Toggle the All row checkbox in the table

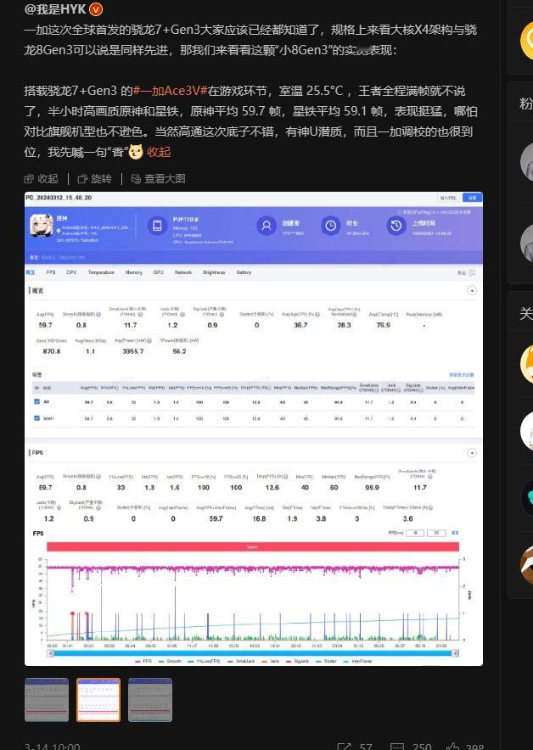[36, 402]
